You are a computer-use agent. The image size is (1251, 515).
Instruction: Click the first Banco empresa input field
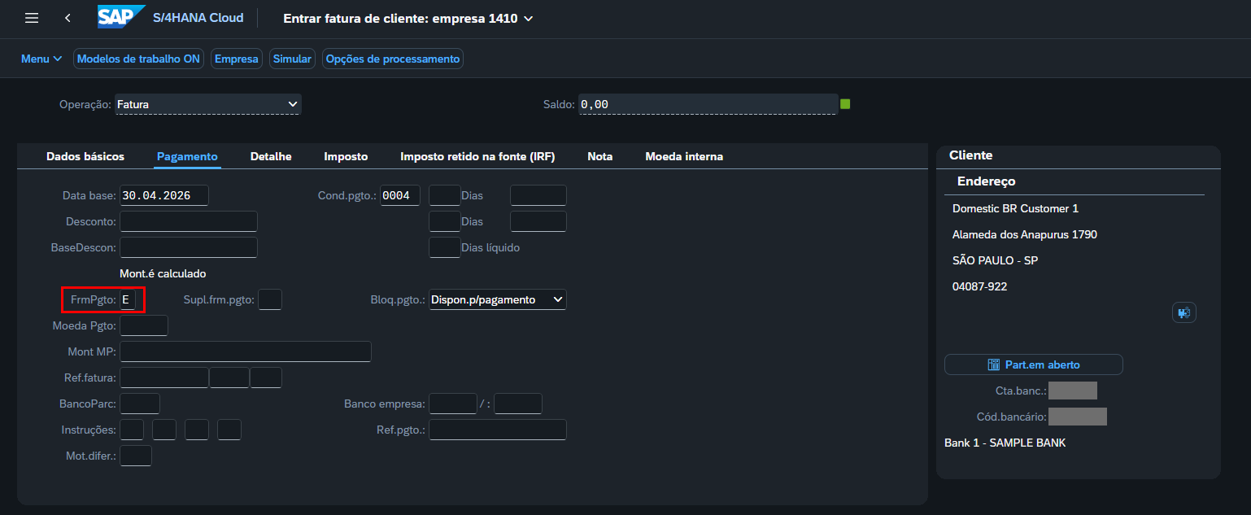click(453, 404)
